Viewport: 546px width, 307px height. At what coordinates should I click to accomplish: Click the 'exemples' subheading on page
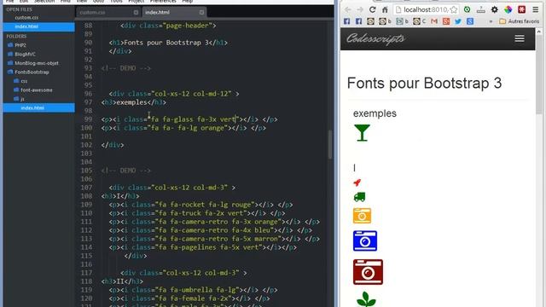[375, 113]
